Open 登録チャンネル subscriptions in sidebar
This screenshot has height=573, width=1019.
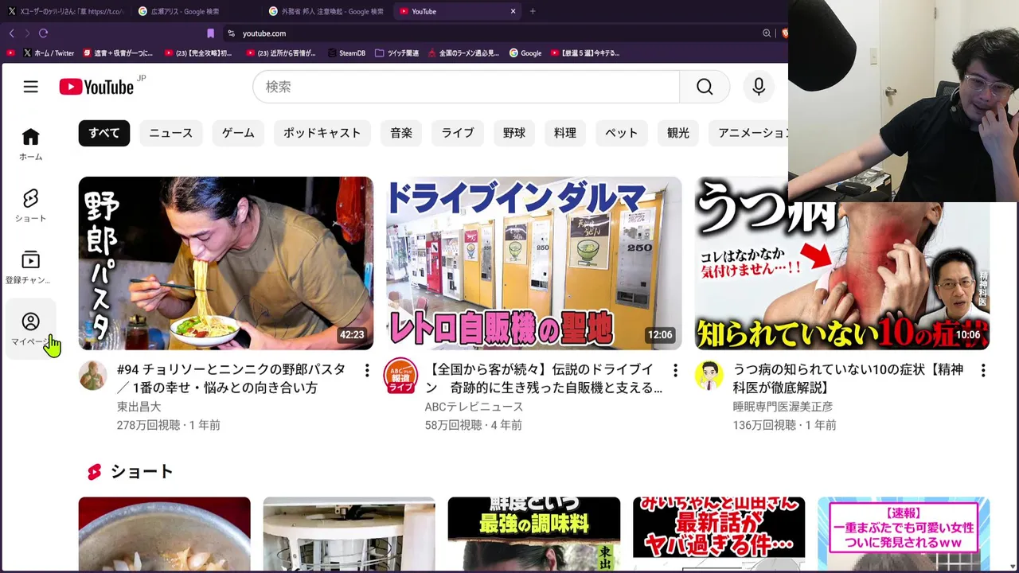tap(30, 267)
